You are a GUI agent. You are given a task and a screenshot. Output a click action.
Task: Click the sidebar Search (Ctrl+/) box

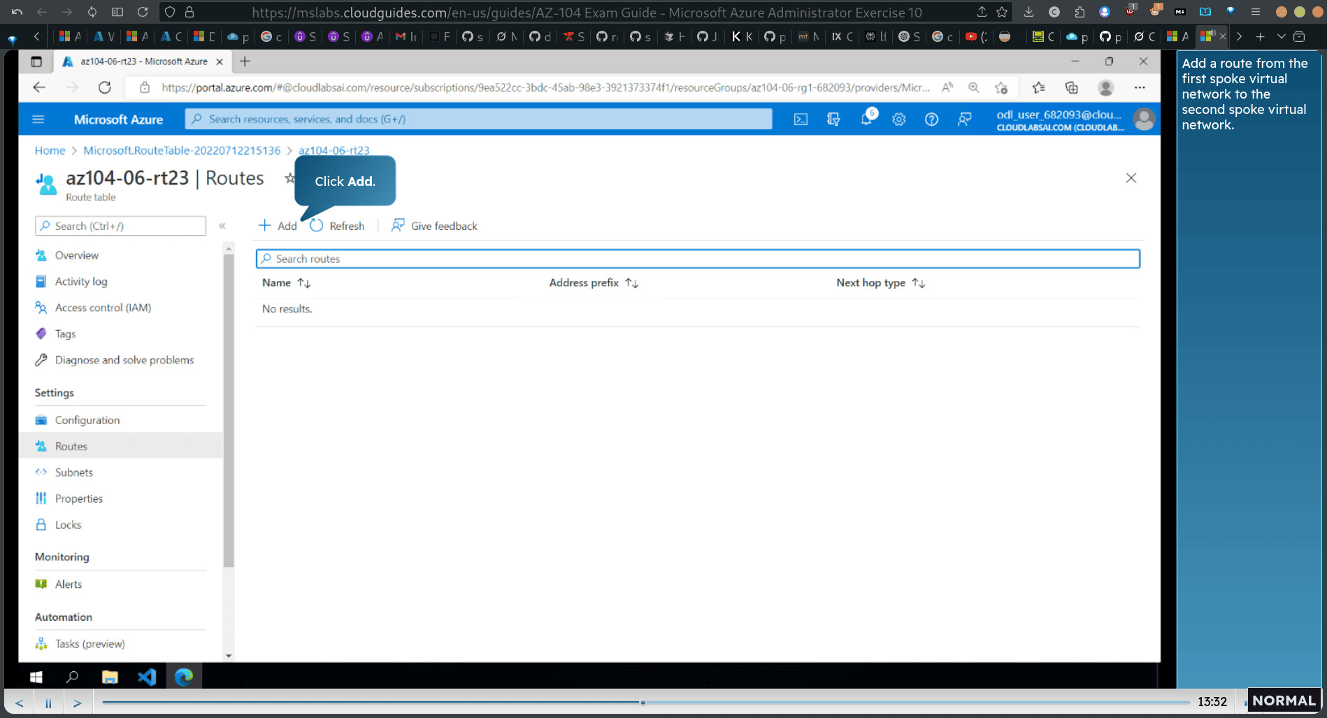coord(120,226)
